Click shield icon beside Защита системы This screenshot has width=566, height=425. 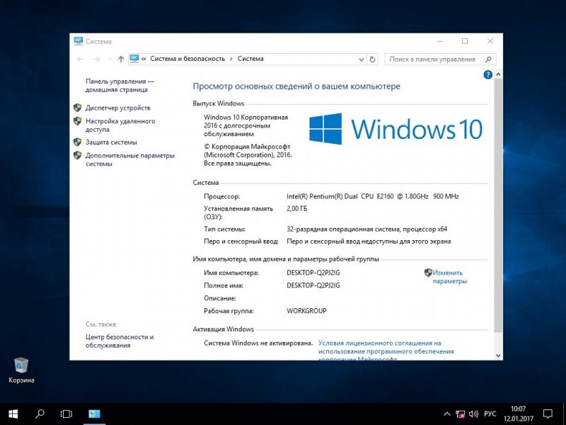77,142
